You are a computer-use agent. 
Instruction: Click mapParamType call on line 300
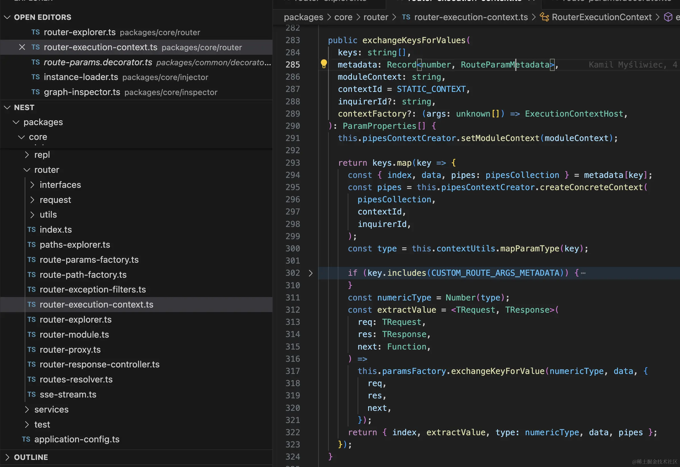click(529, 249)
